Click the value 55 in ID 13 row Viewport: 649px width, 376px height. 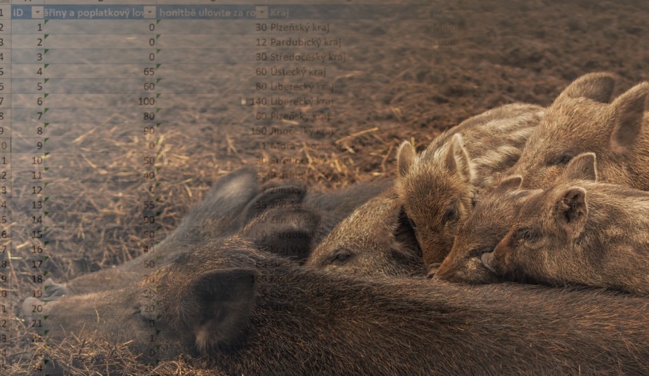pos(149,205)
